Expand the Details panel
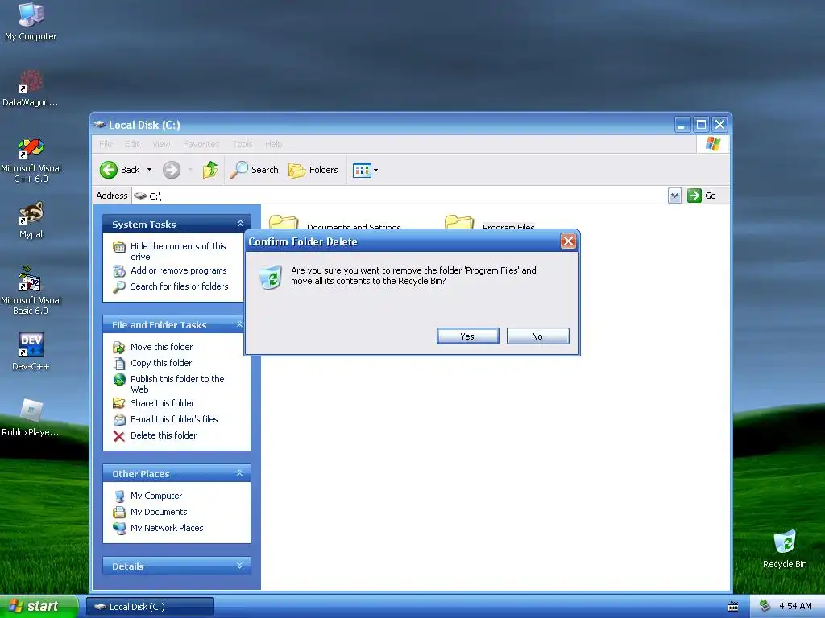The image size is (825, 618). 240,566
